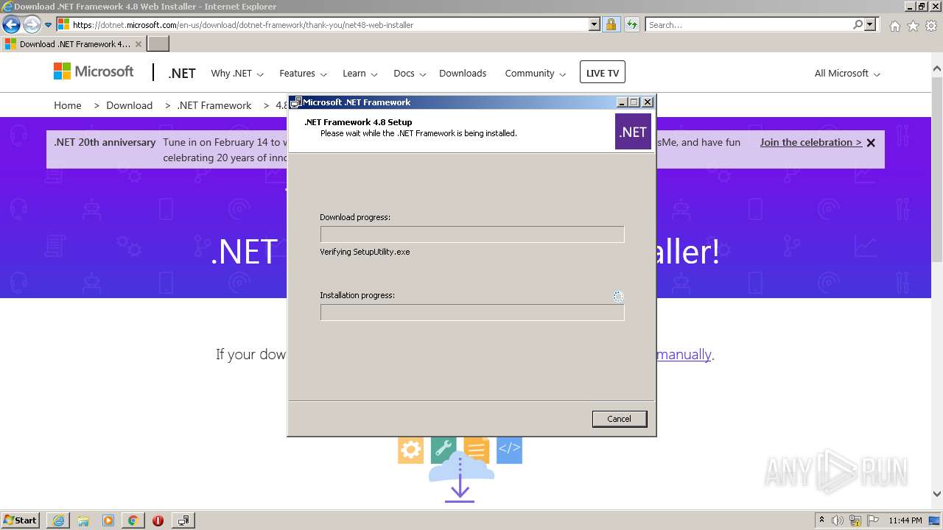Open the IE Home icon
This screenshot has width=943, height=530.
click(894, 26)
